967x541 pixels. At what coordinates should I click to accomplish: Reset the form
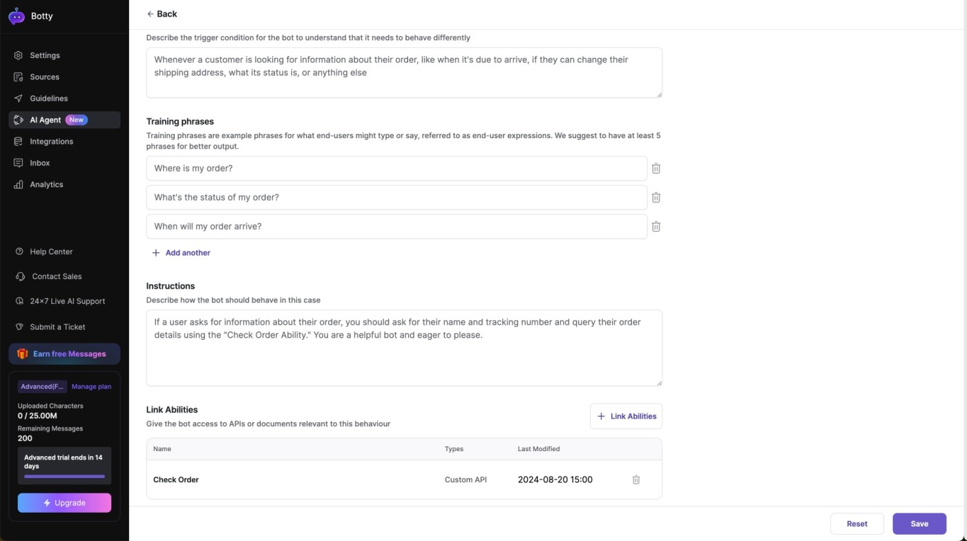[x=856, y=524]
